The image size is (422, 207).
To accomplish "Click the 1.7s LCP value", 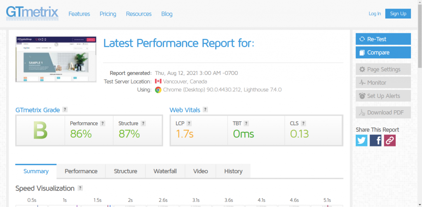I will [x=185, y=134].
